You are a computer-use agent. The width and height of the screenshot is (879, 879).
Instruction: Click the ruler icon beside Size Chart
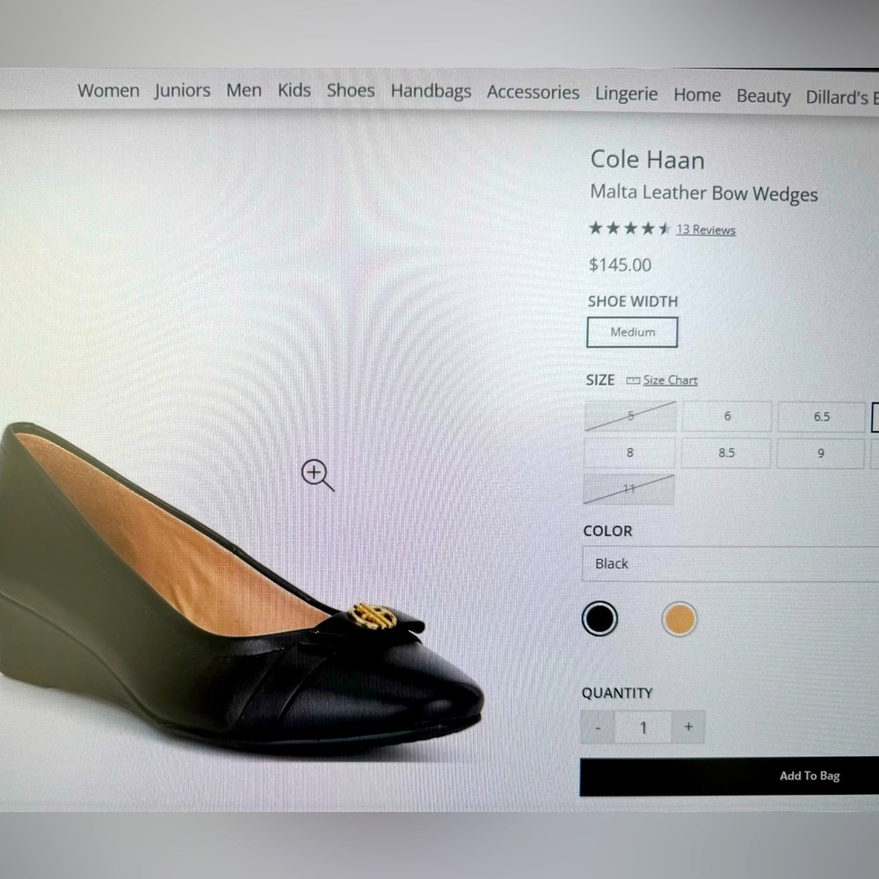(633, 381)
